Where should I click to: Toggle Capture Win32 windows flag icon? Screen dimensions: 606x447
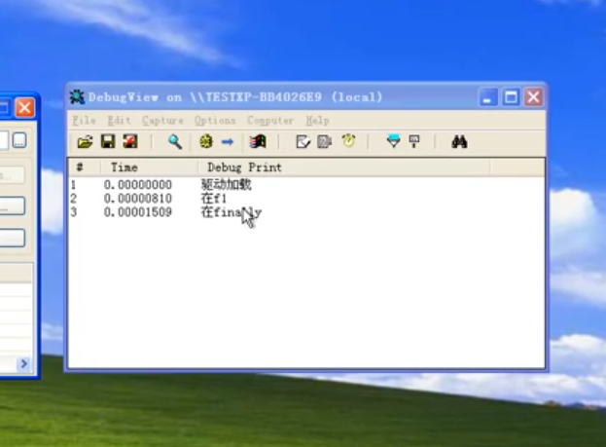258,141
